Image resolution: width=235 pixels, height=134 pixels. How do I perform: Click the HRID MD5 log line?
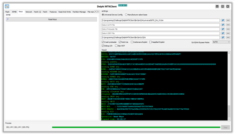click(x=127, y=107)
